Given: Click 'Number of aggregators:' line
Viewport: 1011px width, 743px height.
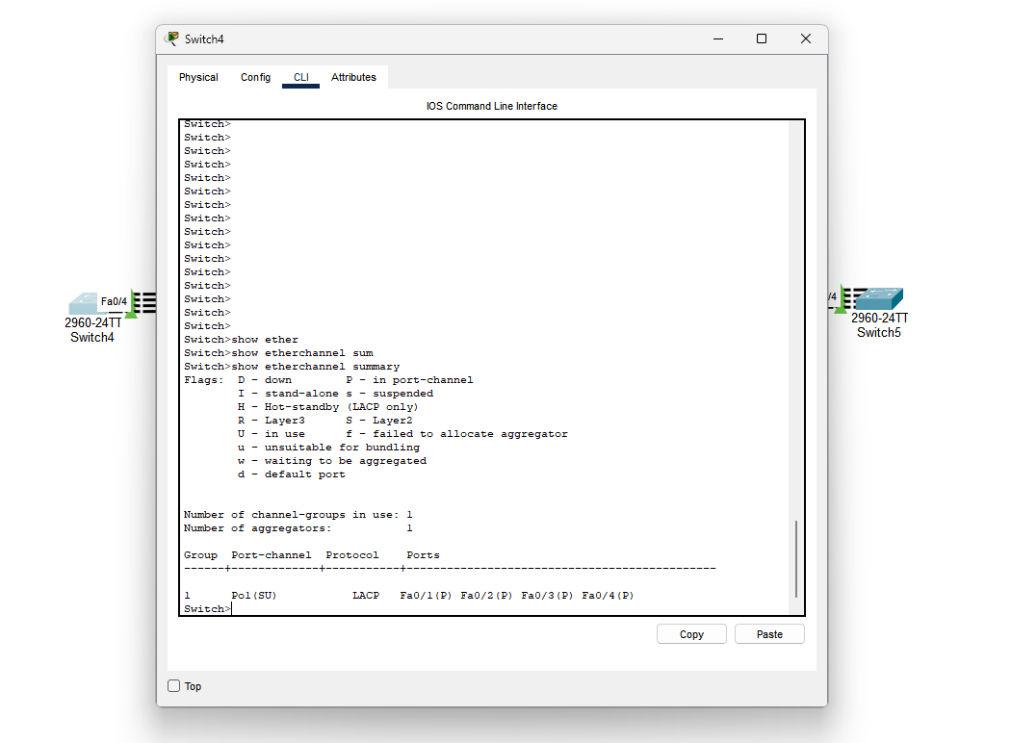Looking at the screenshot, I should coord(298,528).
